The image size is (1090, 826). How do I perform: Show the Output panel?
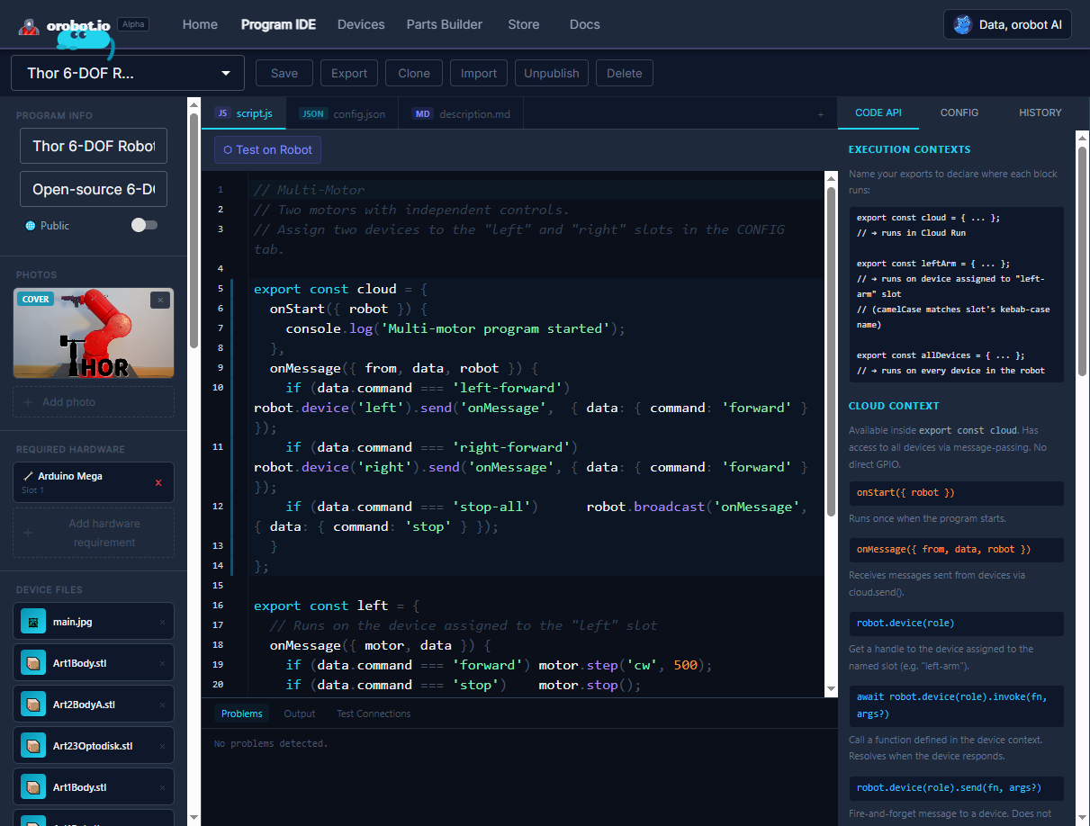pyautogui.click(x=300, y=714)
